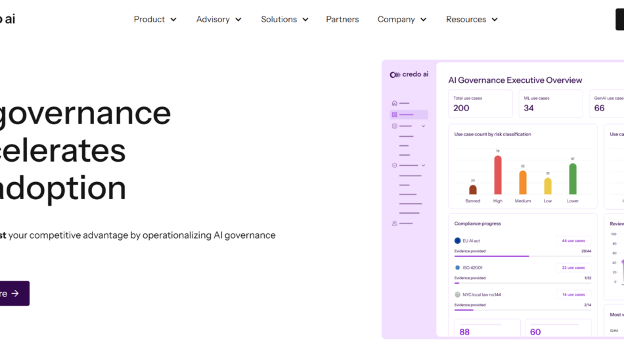Click the Solutions menu label
Screen dimensions: 624x351
(x=279, y=20)
